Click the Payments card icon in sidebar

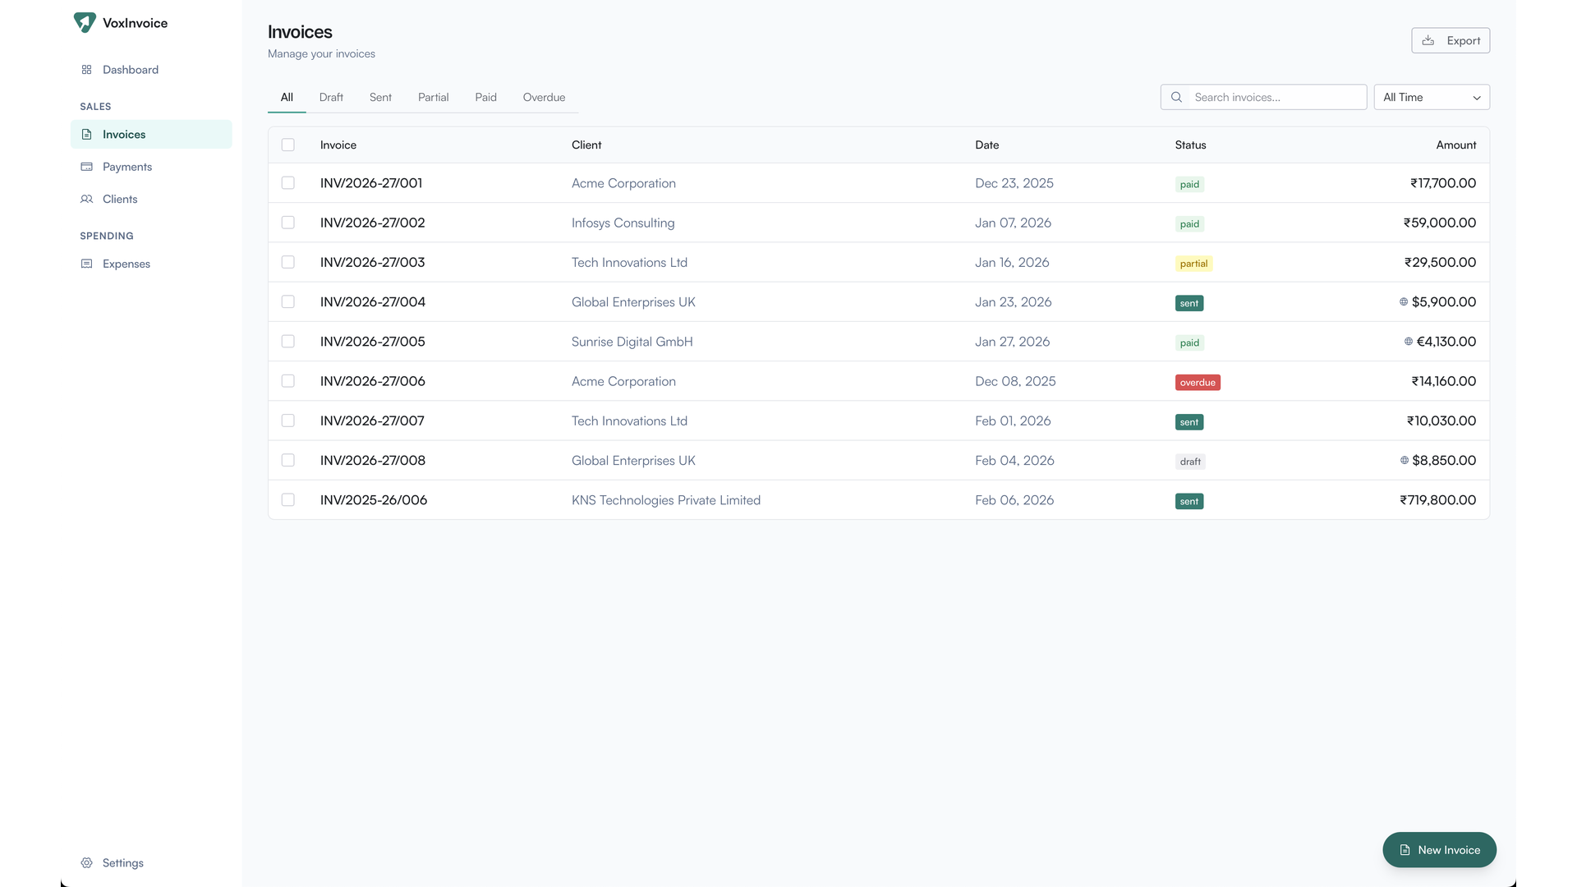click(x=86, y=167)
